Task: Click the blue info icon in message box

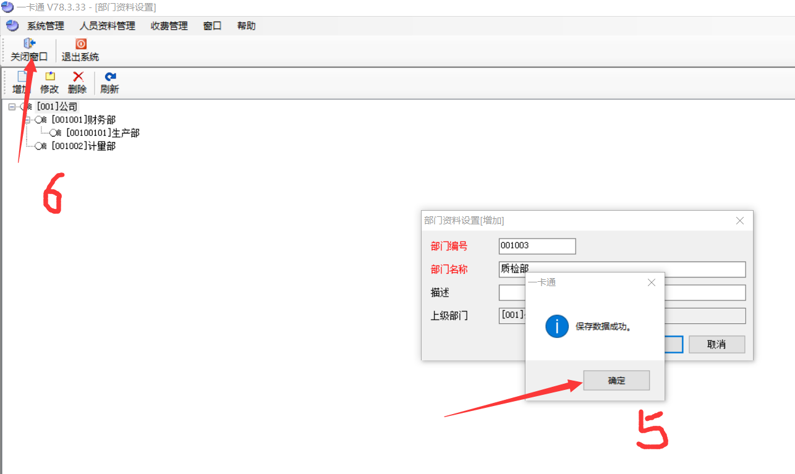Action: [x=556, y=326]
